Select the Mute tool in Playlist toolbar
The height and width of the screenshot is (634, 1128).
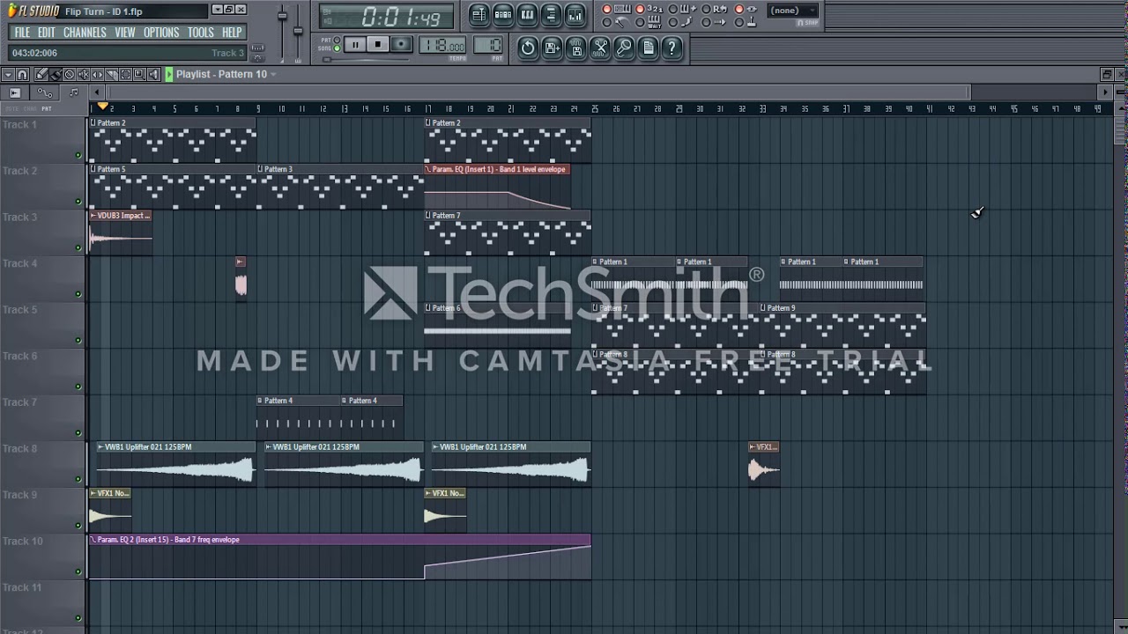pyautogui.click(x=83, y=74)
